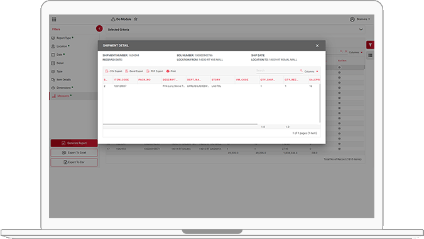Screen dimensions: 424x239
Task: Print the shipment detail table
Action: pos(171,71)
